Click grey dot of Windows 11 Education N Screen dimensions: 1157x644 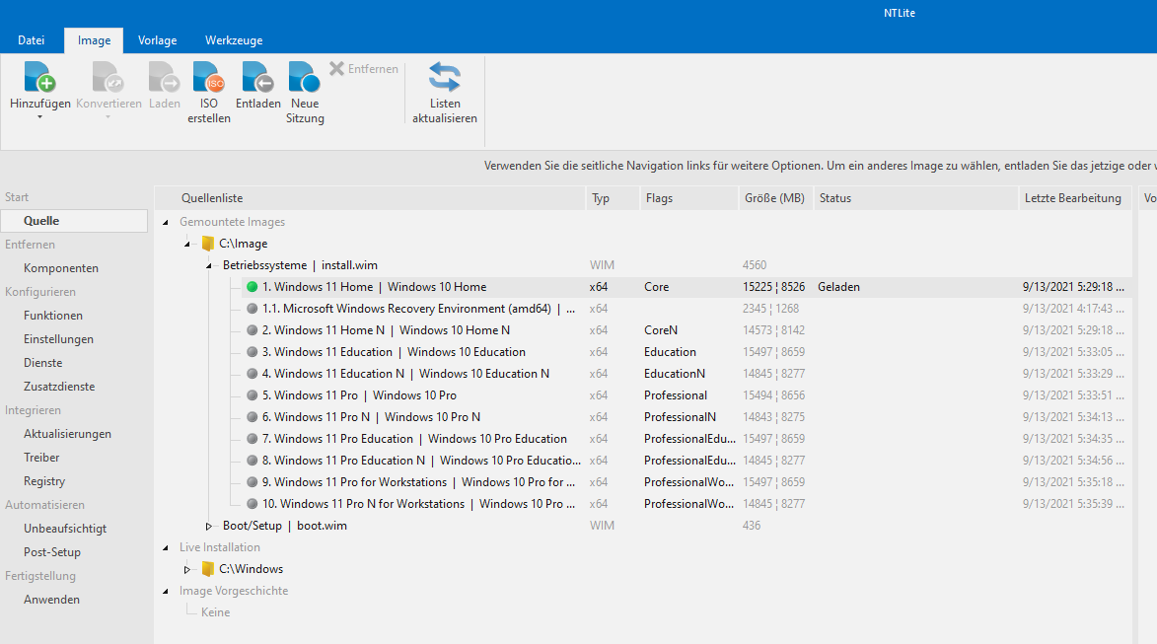(253, 373)
